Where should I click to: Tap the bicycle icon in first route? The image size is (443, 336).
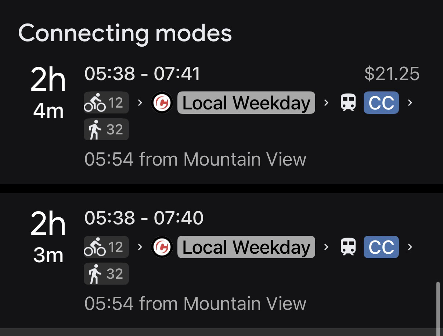(95, 103)
